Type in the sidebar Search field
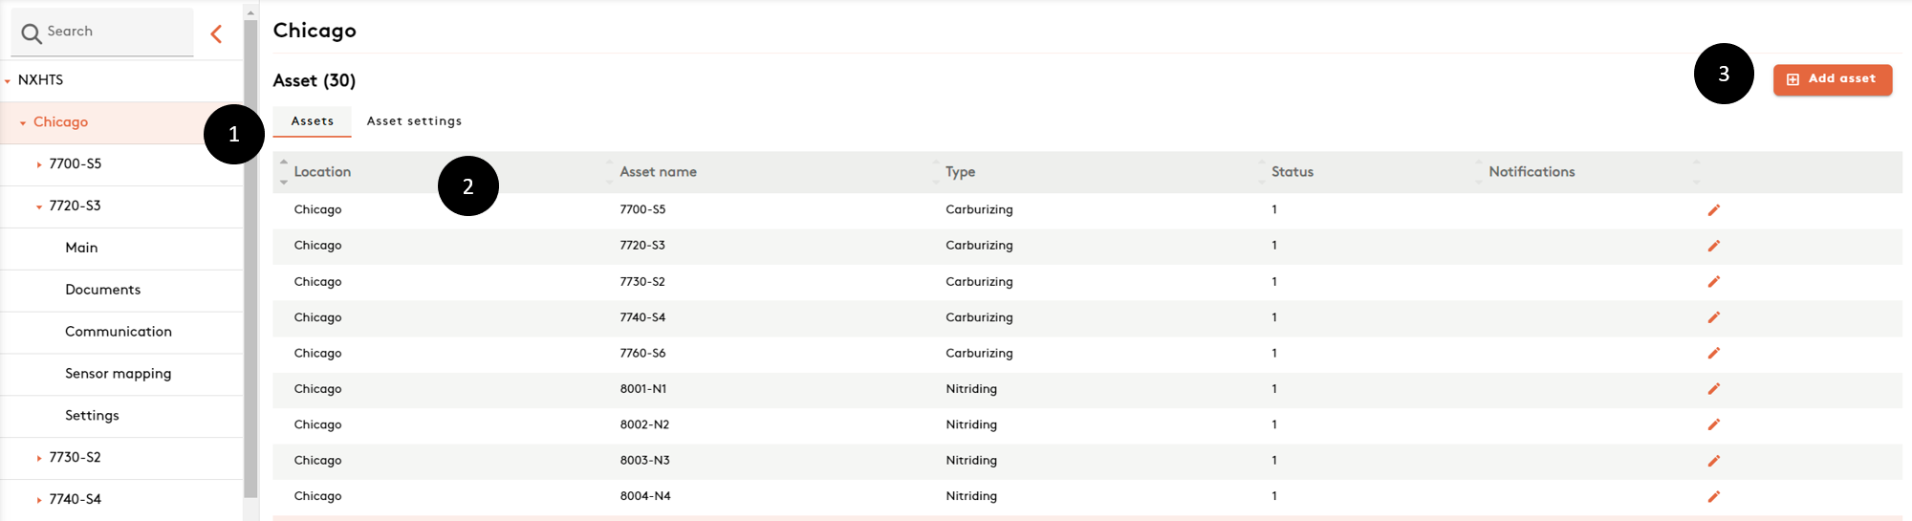The height and width of the screenshot is (521, 1912). 115,32
